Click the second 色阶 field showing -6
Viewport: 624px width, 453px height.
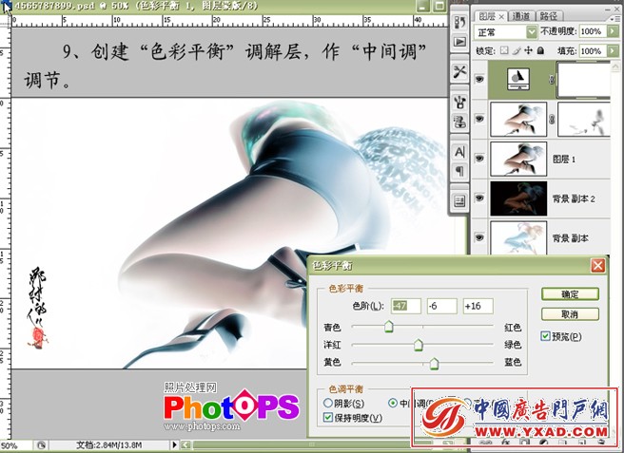pos(441,306)
